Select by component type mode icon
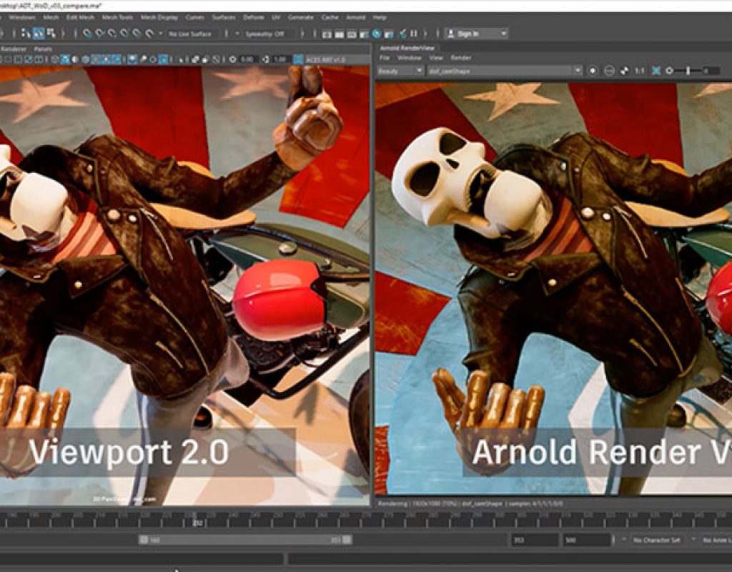732x572 pixels. (51, 34)
